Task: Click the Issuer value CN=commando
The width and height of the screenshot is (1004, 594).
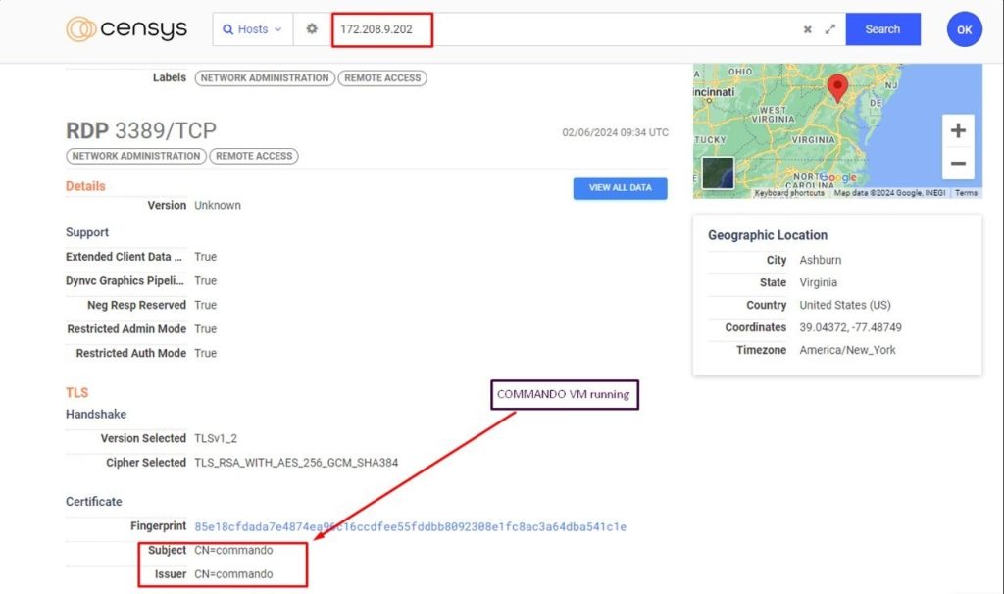Action: tap(233, 574)
